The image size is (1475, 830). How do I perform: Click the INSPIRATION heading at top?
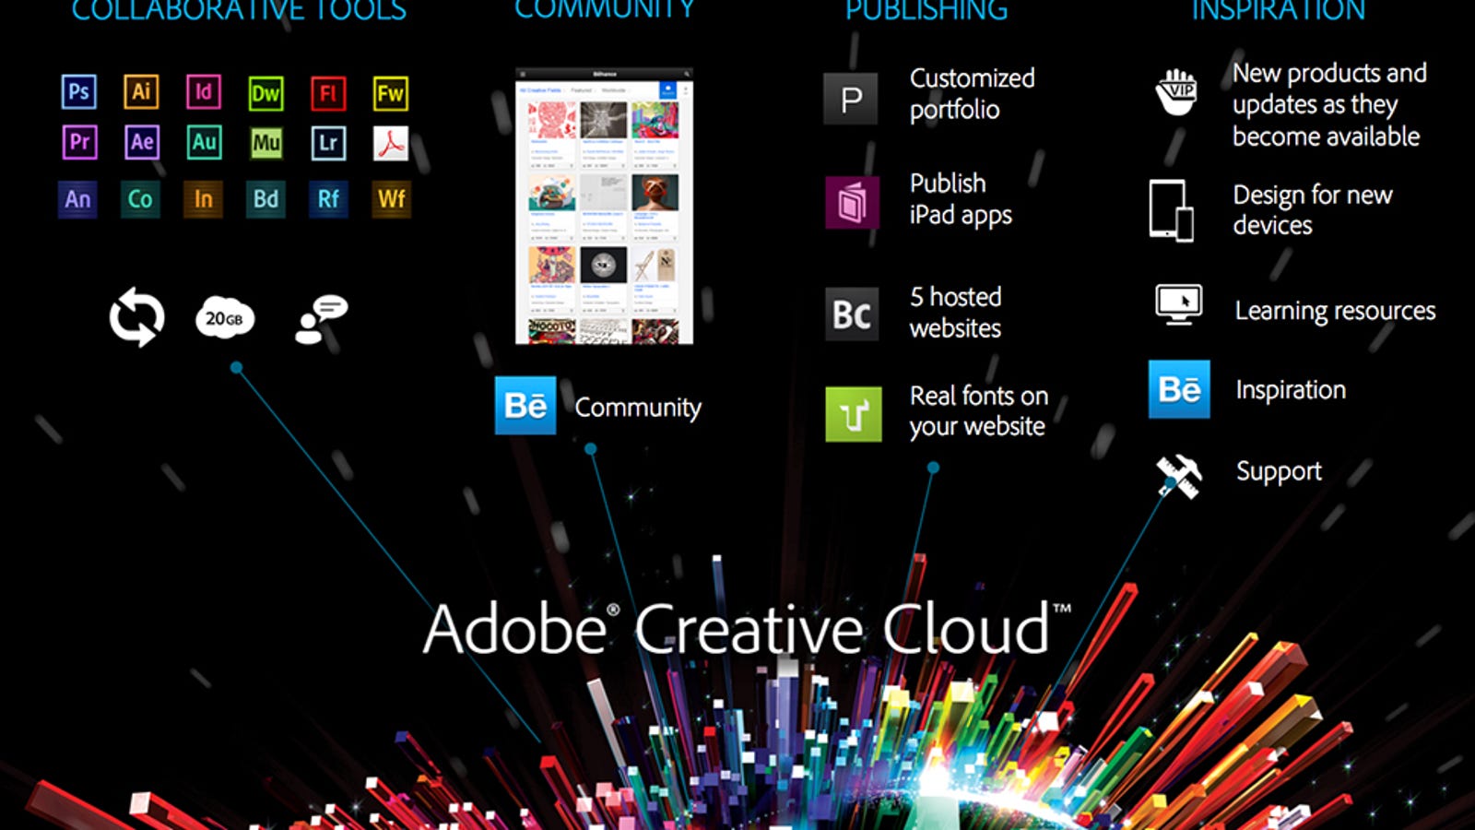pos(1279,11)
